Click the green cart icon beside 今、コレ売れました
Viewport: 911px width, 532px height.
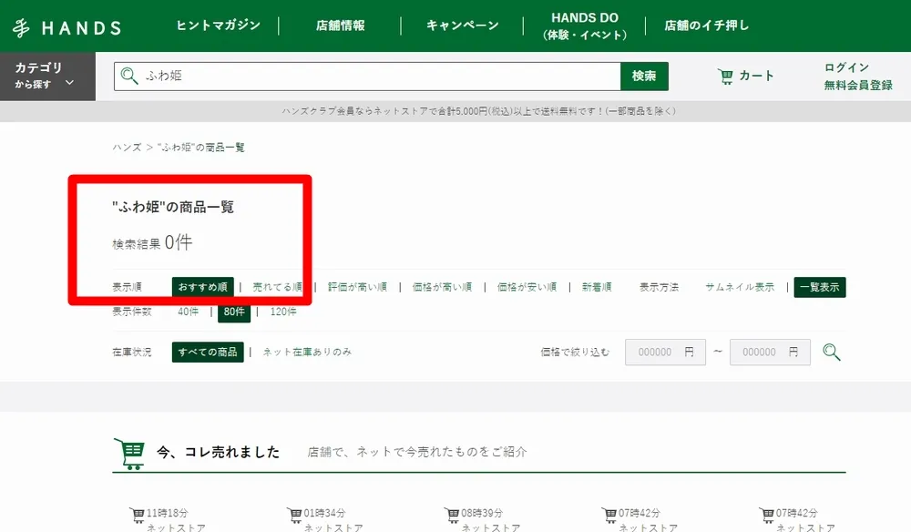(x=129, y=454)
